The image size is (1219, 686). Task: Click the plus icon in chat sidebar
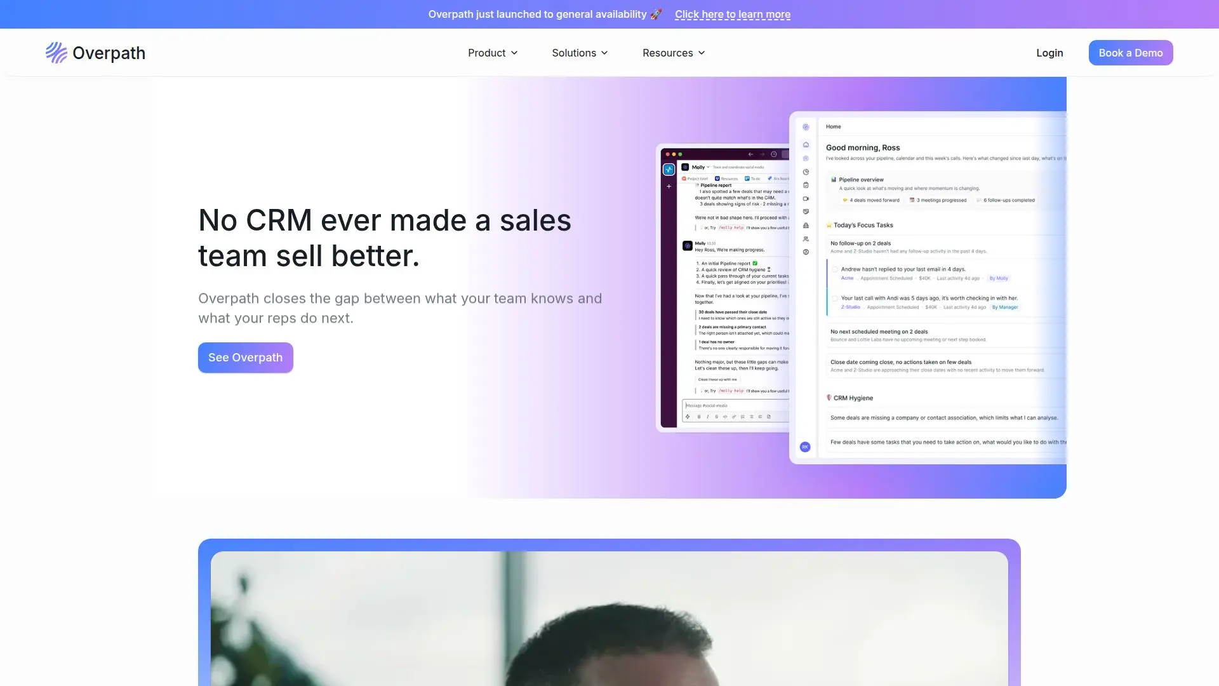(669, 186)
